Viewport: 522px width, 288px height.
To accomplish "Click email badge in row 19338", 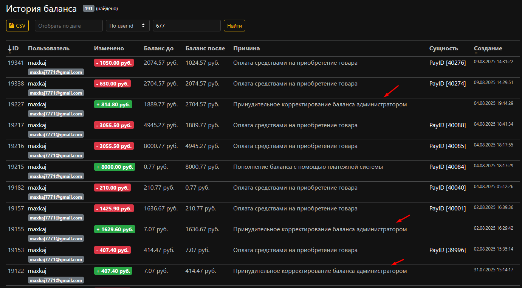I will click(x=56, y=93).
